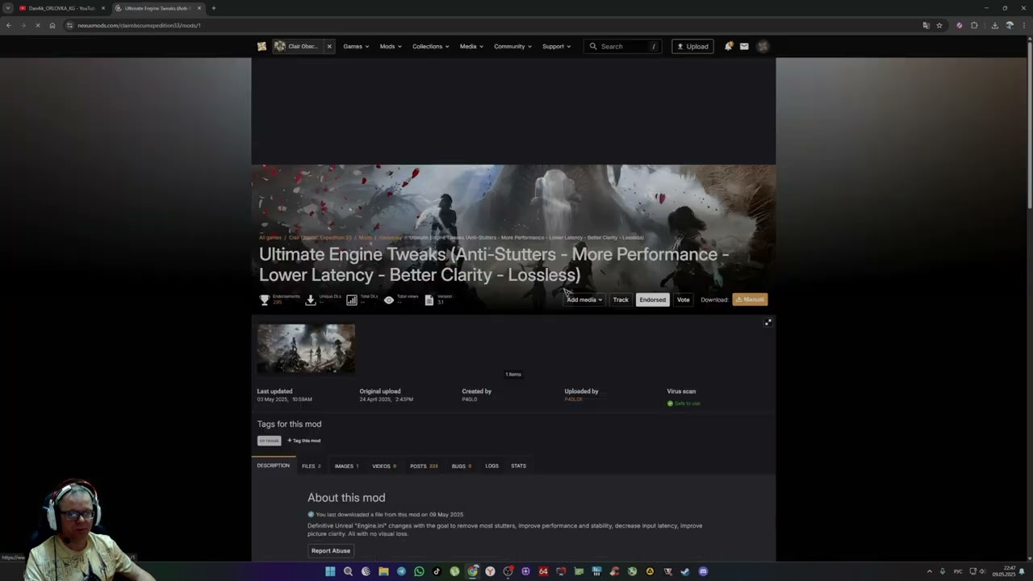Open the notifications bell

(x=728, y=46)
